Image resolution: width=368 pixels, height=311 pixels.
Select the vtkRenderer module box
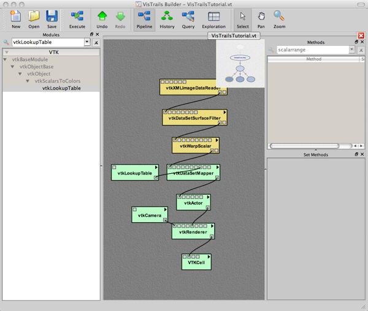pos(193,232)
